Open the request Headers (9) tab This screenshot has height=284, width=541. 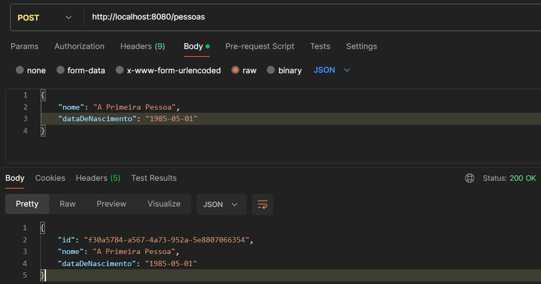click(x=143, y=46)
